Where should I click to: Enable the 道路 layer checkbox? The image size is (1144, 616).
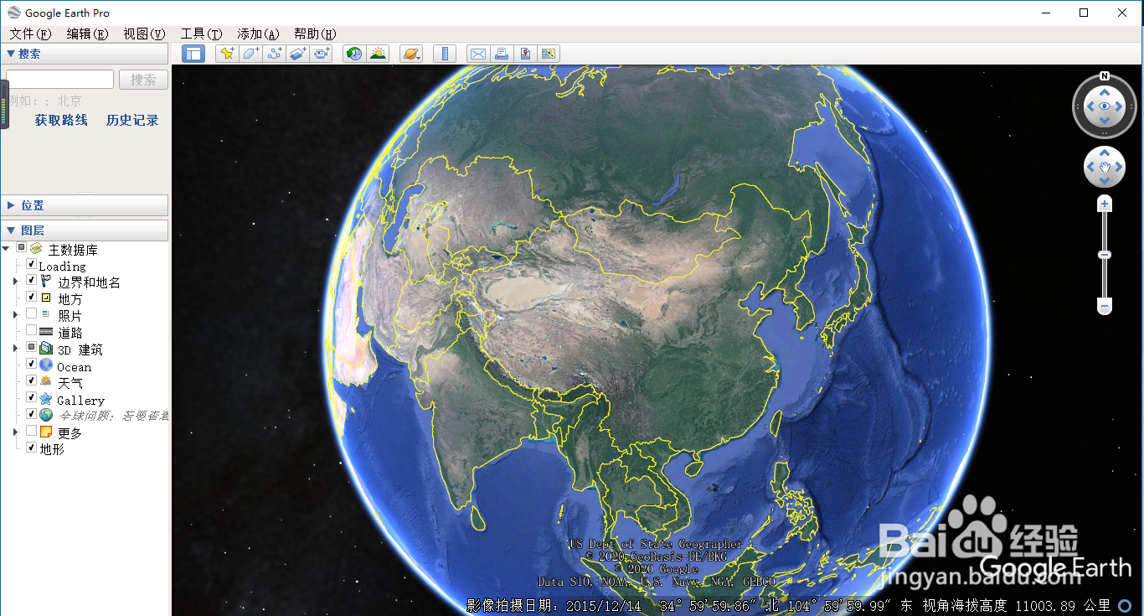[31, 330]
